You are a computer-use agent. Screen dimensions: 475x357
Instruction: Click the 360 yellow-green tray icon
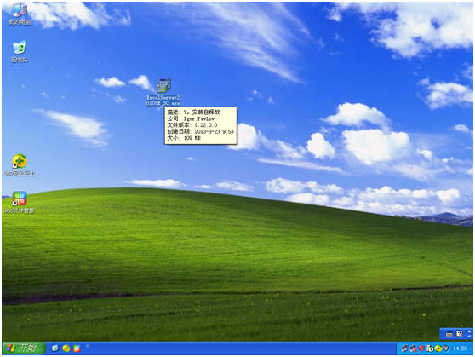click(x=438, y=348)
